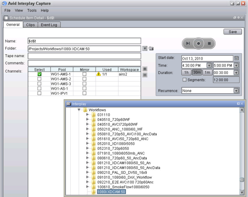248x197 pixels.
Task: Uncheck the Select box for WG1-AMS-1
Action: [39, 74]
